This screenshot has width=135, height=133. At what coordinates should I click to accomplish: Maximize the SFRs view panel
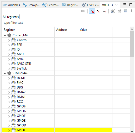(x=131, y=5)
